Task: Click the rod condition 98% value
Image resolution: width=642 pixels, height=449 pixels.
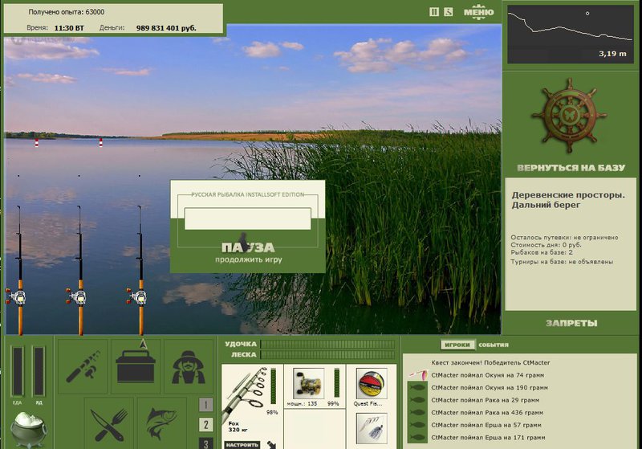Action: click(x=272, y=412)
